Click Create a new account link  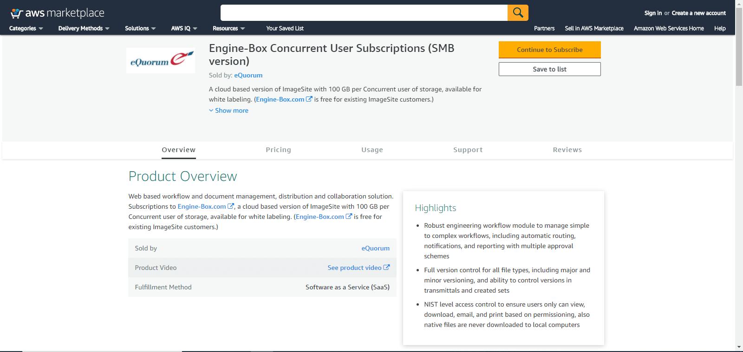698,13
